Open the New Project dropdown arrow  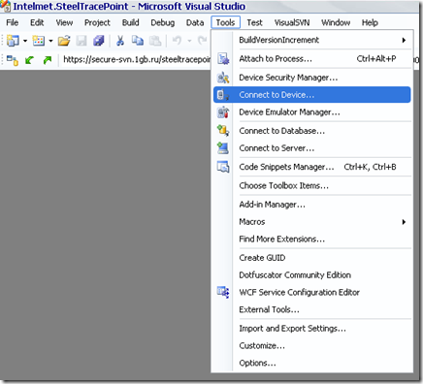click(25, 41)
